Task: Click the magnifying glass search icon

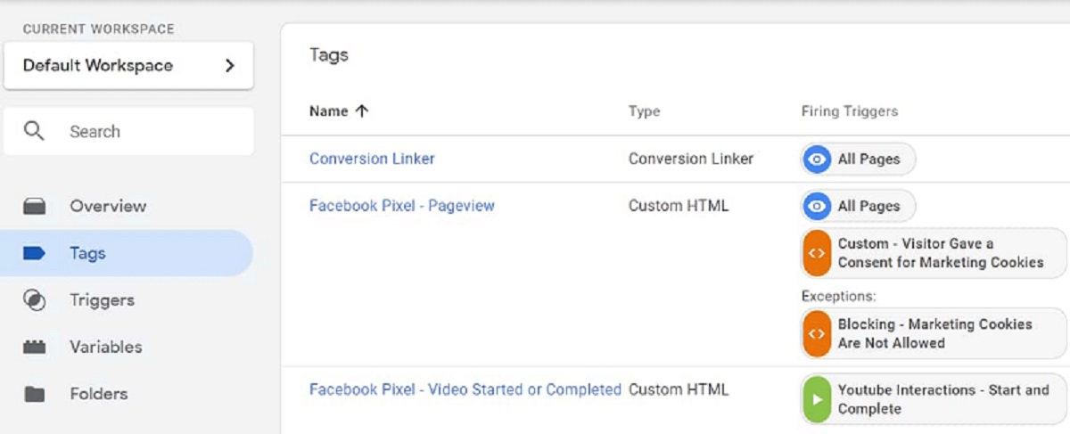Action: [x=34, y=131]
